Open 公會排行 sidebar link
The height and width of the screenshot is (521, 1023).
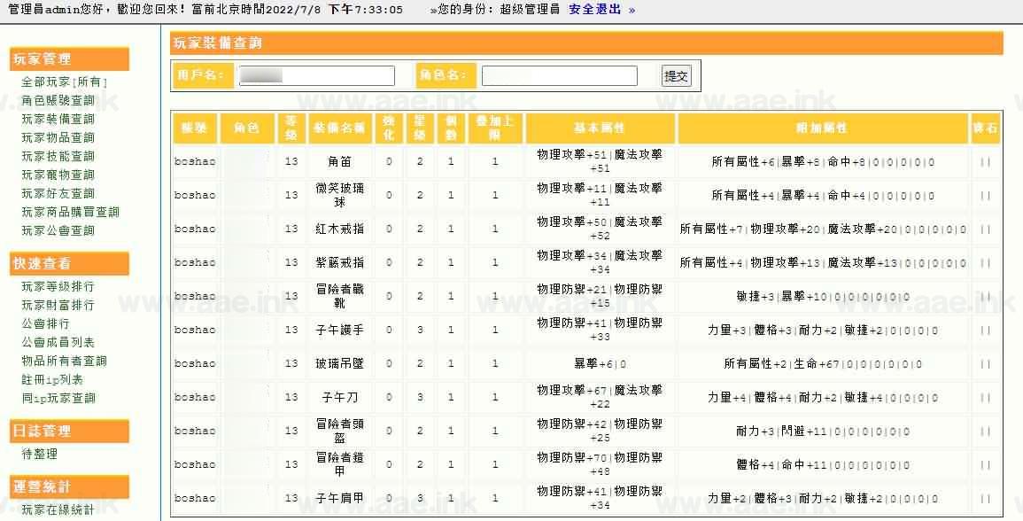(x=46, y=323)
